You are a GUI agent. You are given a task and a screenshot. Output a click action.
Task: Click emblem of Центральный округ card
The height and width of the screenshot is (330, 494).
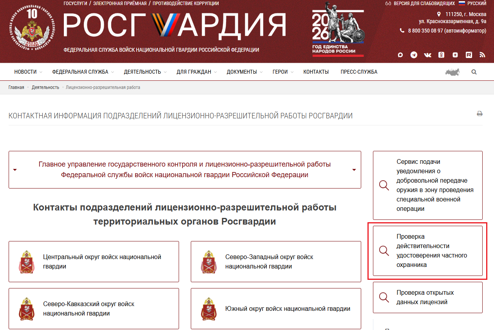(x=26, y=262)
